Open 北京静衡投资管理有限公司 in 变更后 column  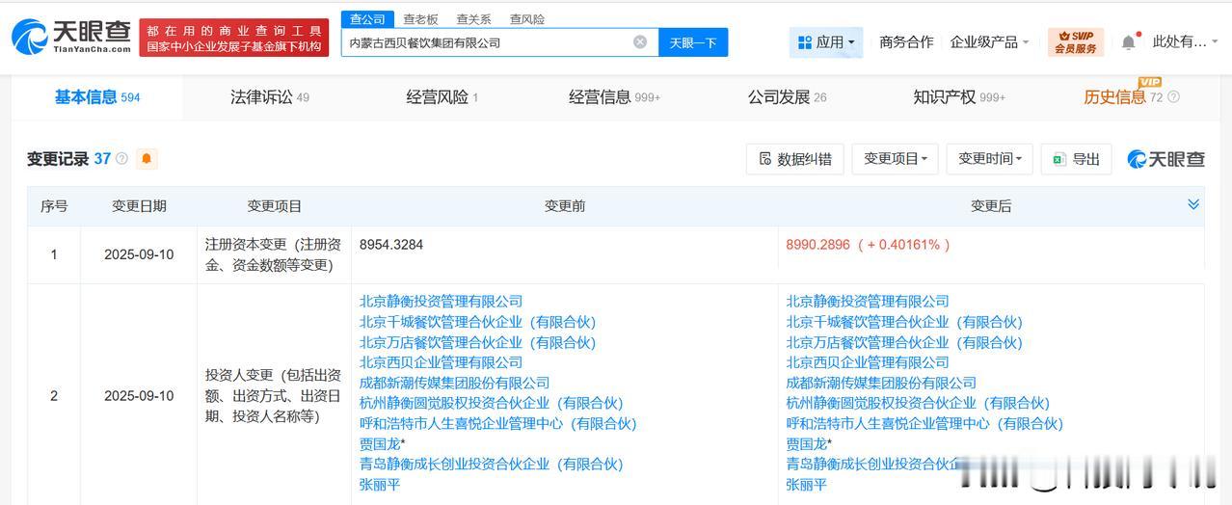(868, 302)
